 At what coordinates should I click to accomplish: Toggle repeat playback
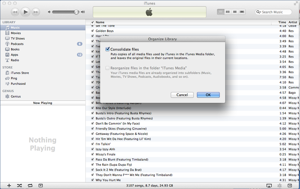pyautogui.click(x=30, y=186)
